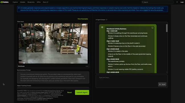Reset the agent inputs
Viewport: 185px width, 103px height.
69,92
